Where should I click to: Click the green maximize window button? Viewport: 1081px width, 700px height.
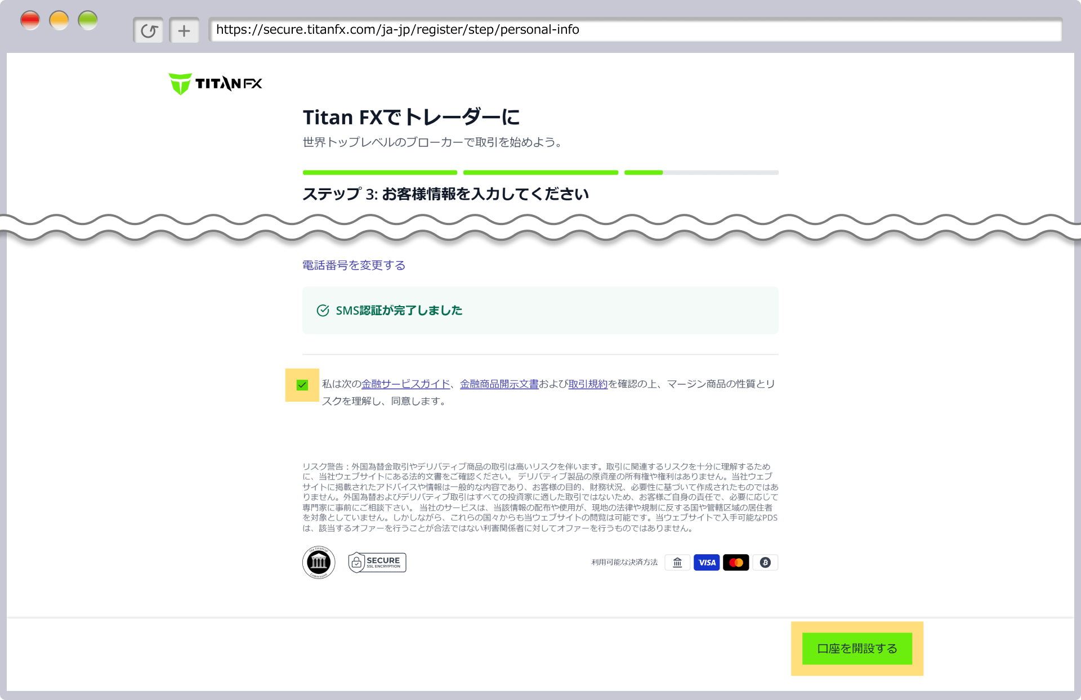[88, 21]
